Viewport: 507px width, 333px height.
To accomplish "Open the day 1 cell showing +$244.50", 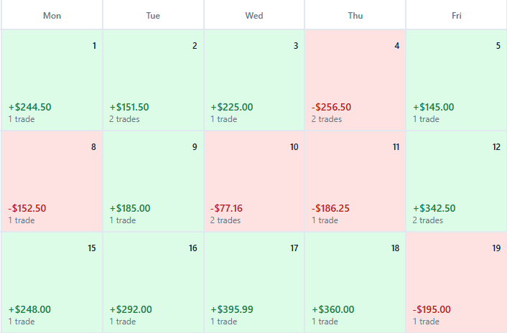I will click(x=52, y=80).
